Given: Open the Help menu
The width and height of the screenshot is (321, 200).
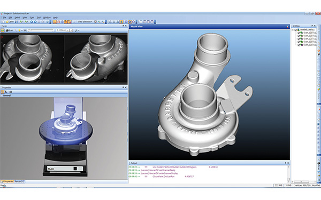Looking at the screenshot, I should 55,18.
